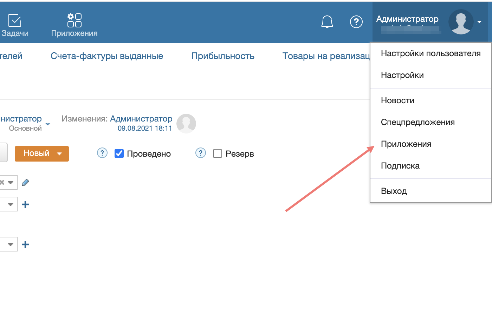The height and width of the screenshot is (321, 492).
Task: Open the Задачи section icon
Action: (15, 21)
